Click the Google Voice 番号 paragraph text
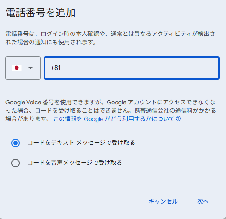Screen dimensions: 226x219 pyautogui.click(x=110, y=111)
